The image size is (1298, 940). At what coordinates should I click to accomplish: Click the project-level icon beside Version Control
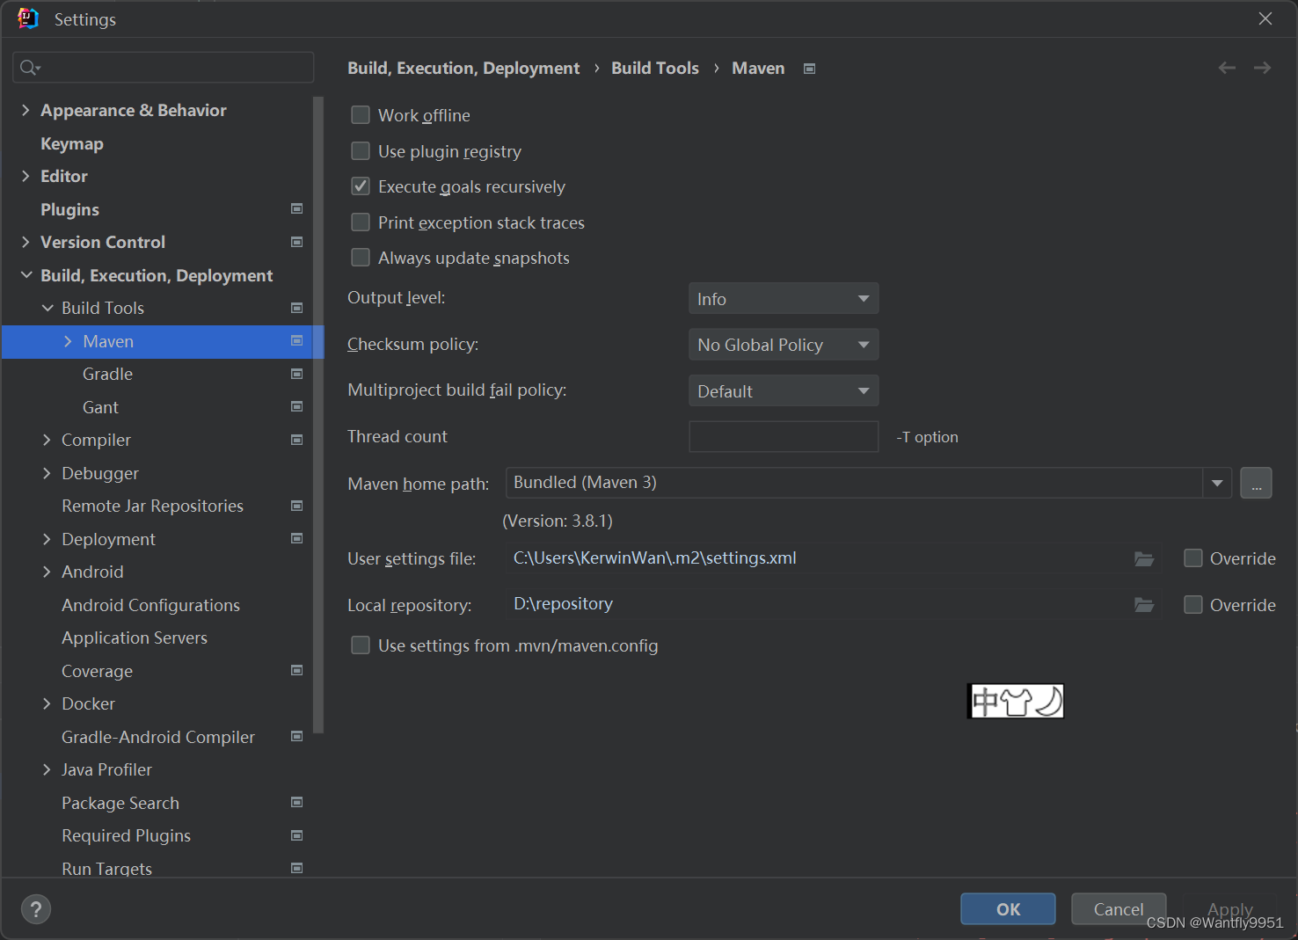tap(297, 242)
